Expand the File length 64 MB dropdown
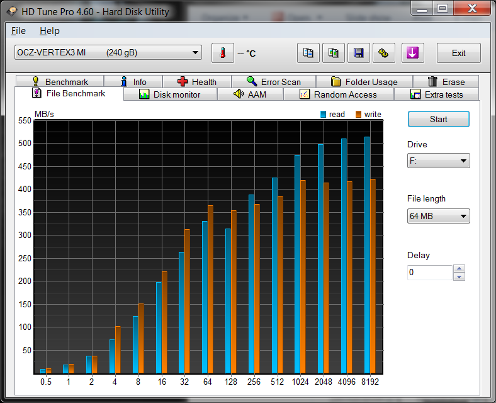This screenshot has width=496, height=403. (438, 216)
